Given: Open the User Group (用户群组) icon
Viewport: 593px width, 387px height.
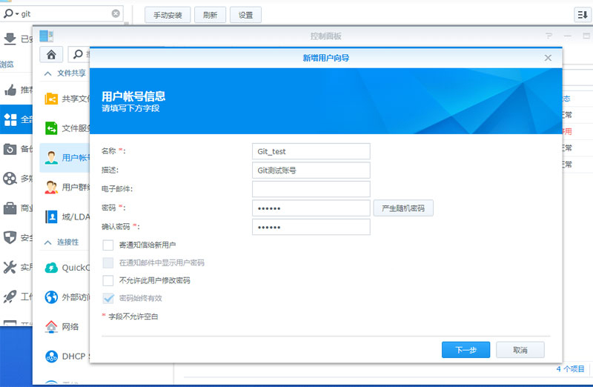Looking at the screenshot, I should coord(51,187).
